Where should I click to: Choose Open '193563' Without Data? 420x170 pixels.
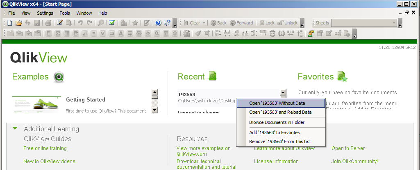pyautogui.click(x=281, y=103)
